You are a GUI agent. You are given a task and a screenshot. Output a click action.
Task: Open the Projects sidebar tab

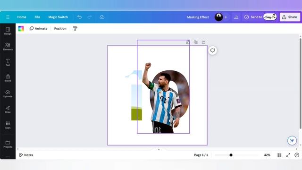coord(8,144)
